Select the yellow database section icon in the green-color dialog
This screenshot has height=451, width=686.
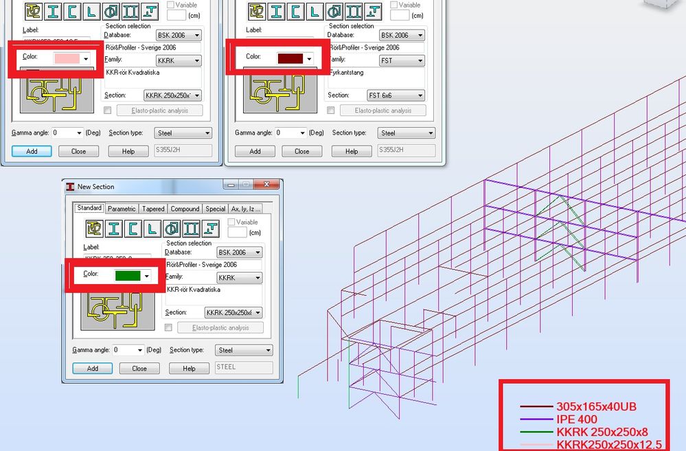[x=94, y=229]
